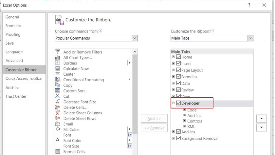Screen dimensions: 275x155
Task: Open the Help question mark in title bar
Action: (x=249, y=5)
